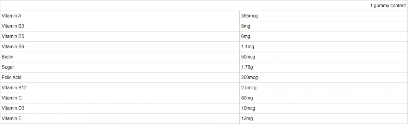Select the Folic Acid label
This screenshot has width=408, height=124.
[11, 78]
